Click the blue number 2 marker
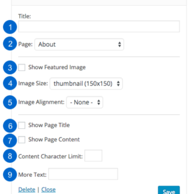 pos(10,44)
